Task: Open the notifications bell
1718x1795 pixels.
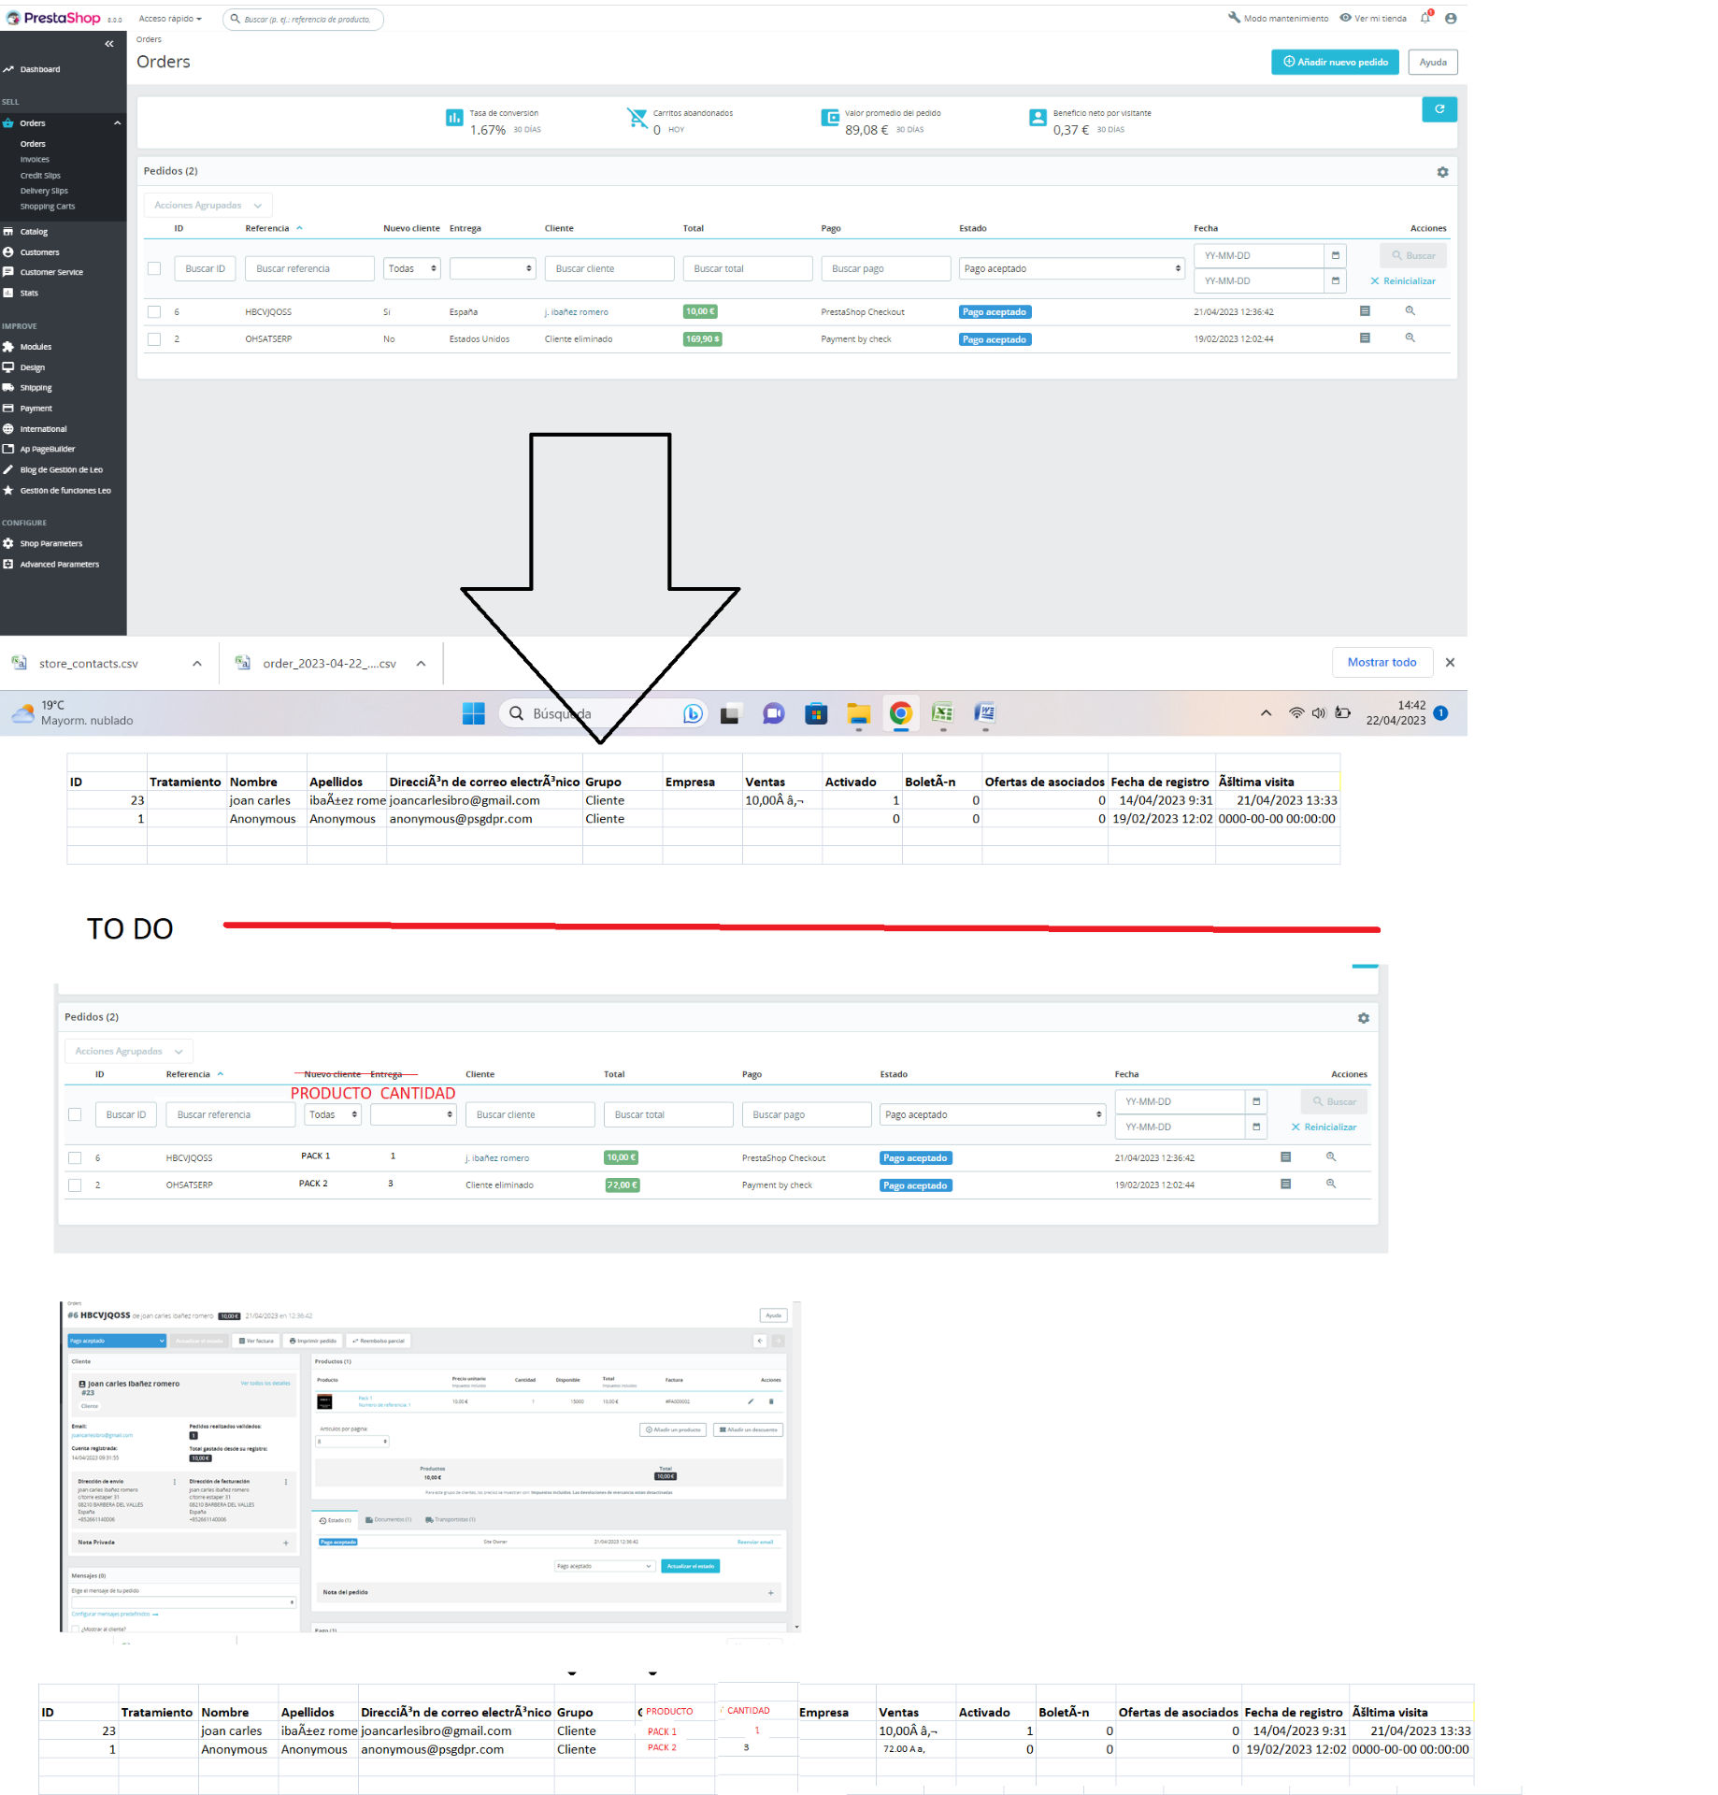Action: tap(1425, 18)
